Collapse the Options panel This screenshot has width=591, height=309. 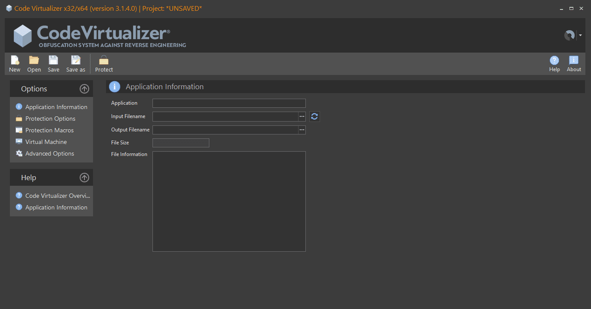pos(84,89)
